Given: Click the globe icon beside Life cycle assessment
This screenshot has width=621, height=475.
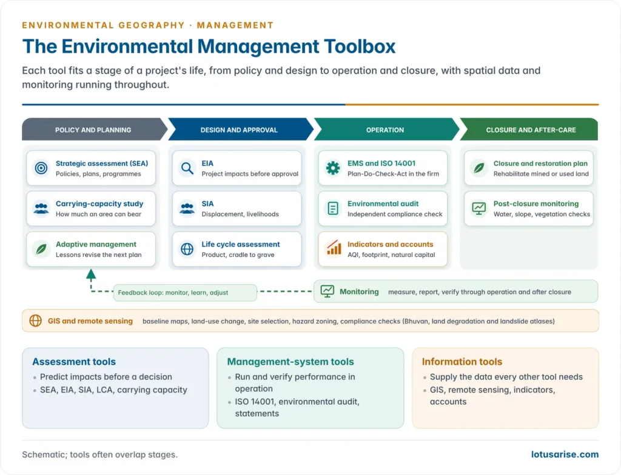Looking at the screenshot, I should [x=187, y=250].
